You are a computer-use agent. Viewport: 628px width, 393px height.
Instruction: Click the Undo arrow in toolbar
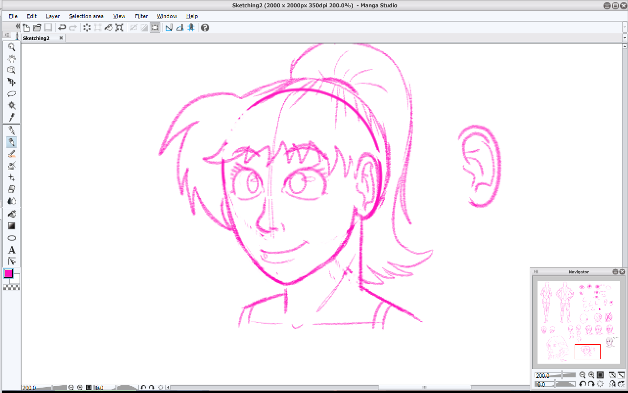pyautogui.click(x=62, y=28)
